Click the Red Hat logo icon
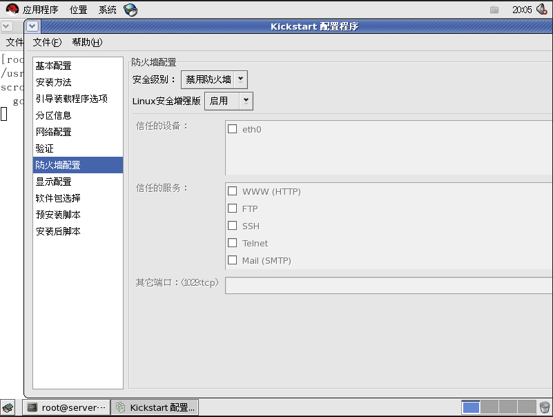 tap(12, 9)
